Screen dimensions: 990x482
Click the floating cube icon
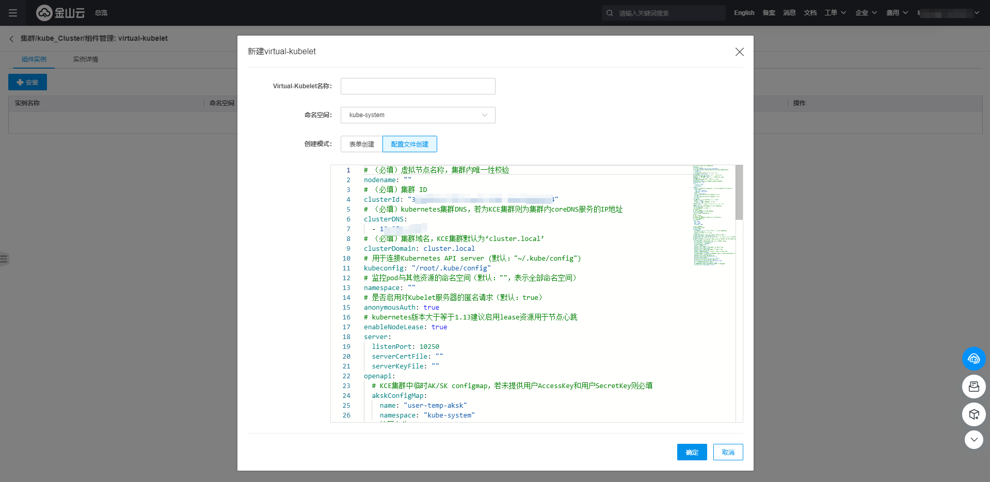click(x=973, y=414)
